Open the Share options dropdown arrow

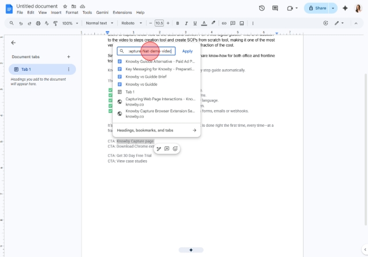click(x=333, y=8)
